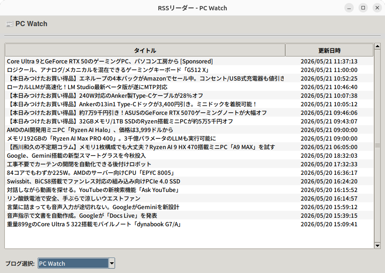385x273 pixels.
Task: Click the date 2026/05/20 16:14:57
Action: [x=329, y=198]
